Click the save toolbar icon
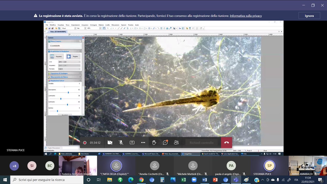The width and height of the screenshot is (327, 184). [x=49, y=28]
